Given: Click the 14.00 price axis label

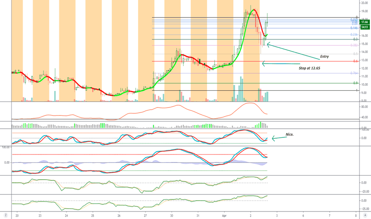Looking at the screenshot, I should (x=364, y=52).
